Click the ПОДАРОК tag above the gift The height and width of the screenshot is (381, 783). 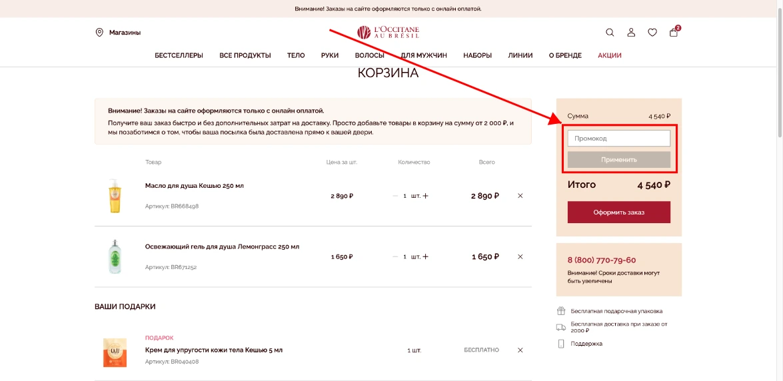click(159, 338)
